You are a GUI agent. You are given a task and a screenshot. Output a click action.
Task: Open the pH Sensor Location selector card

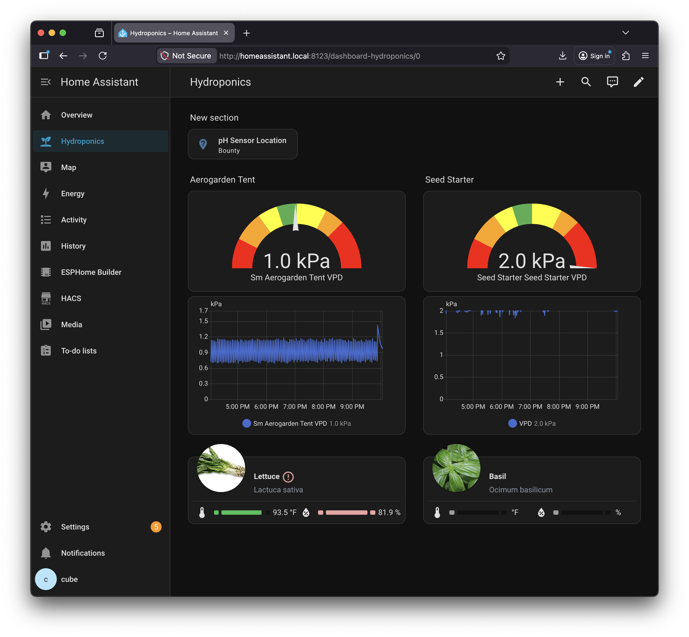click(x=242, y=144)
